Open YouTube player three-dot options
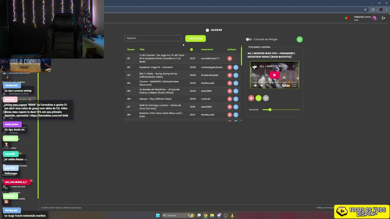 293,66
